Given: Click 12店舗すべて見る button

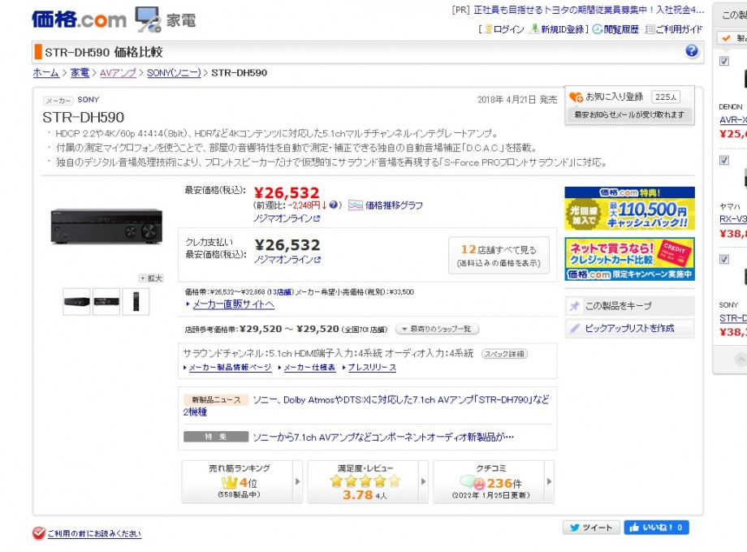Looking at the screenshot, I should point(499,255).
